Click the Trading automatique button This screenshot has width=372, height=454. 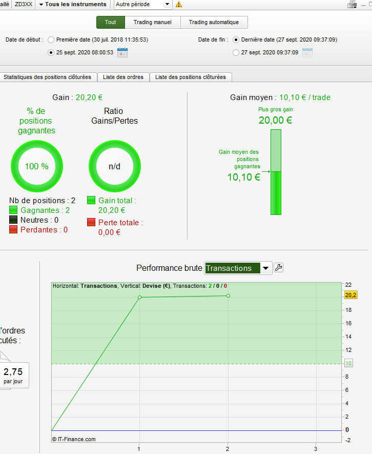214,22
